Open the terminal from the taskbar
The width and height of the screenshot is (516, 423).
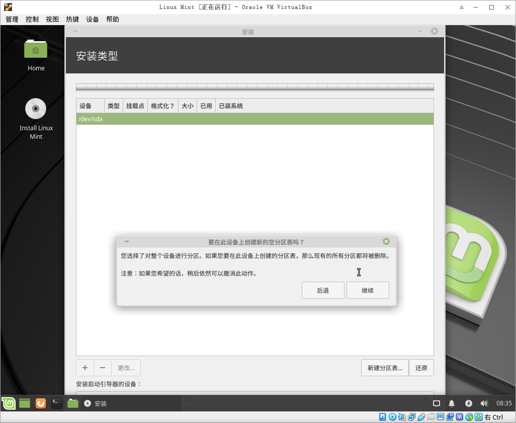click(57, 403)
